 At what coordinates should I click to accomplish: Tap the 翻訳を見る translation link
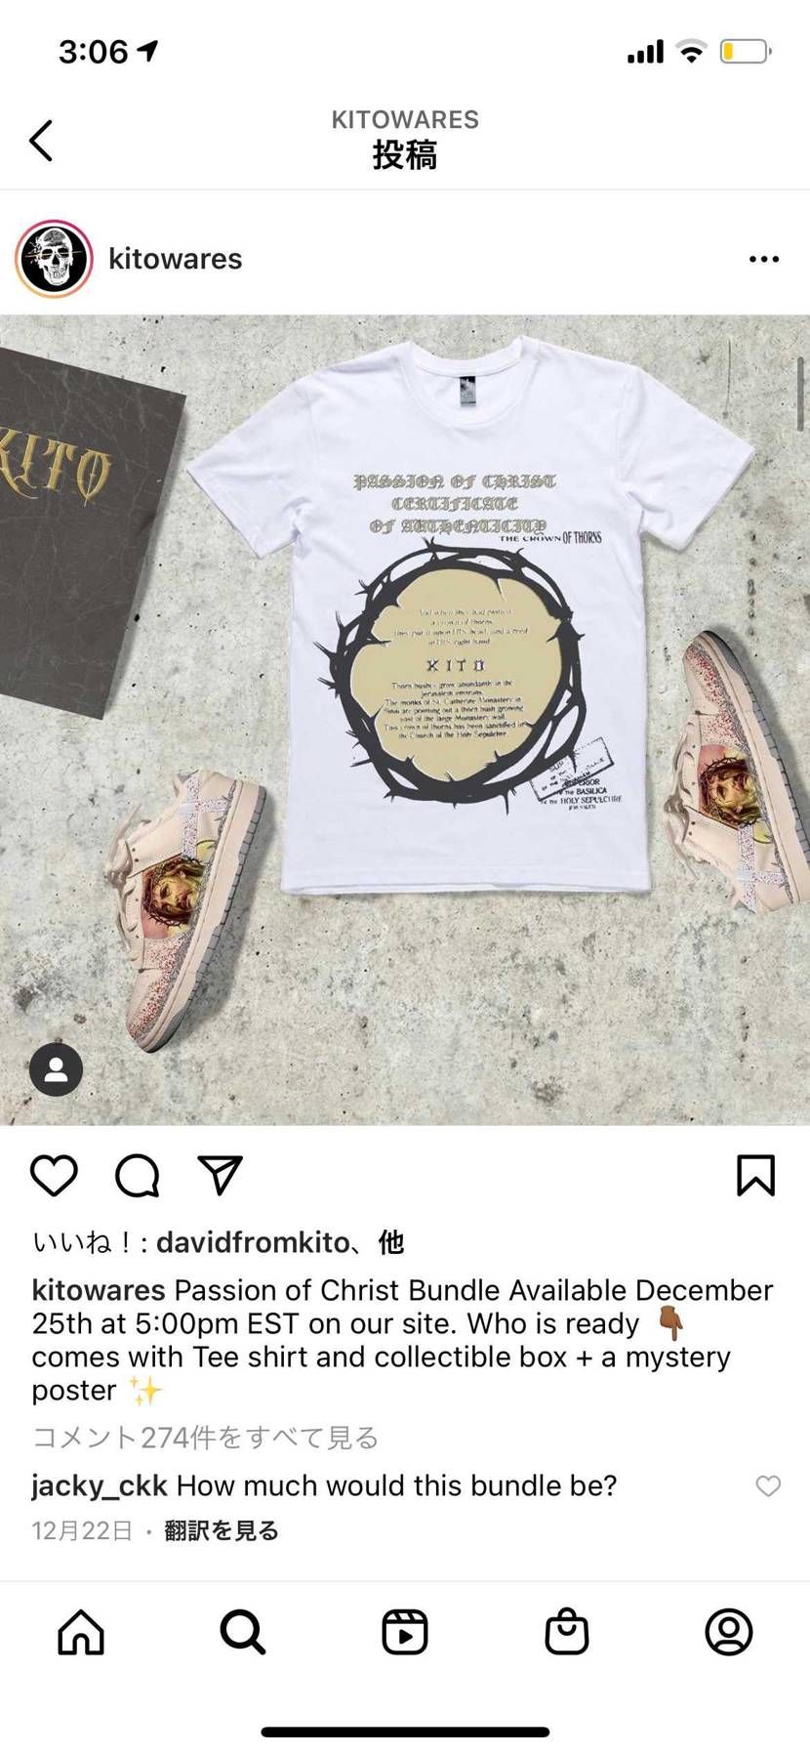point(222,1530)
